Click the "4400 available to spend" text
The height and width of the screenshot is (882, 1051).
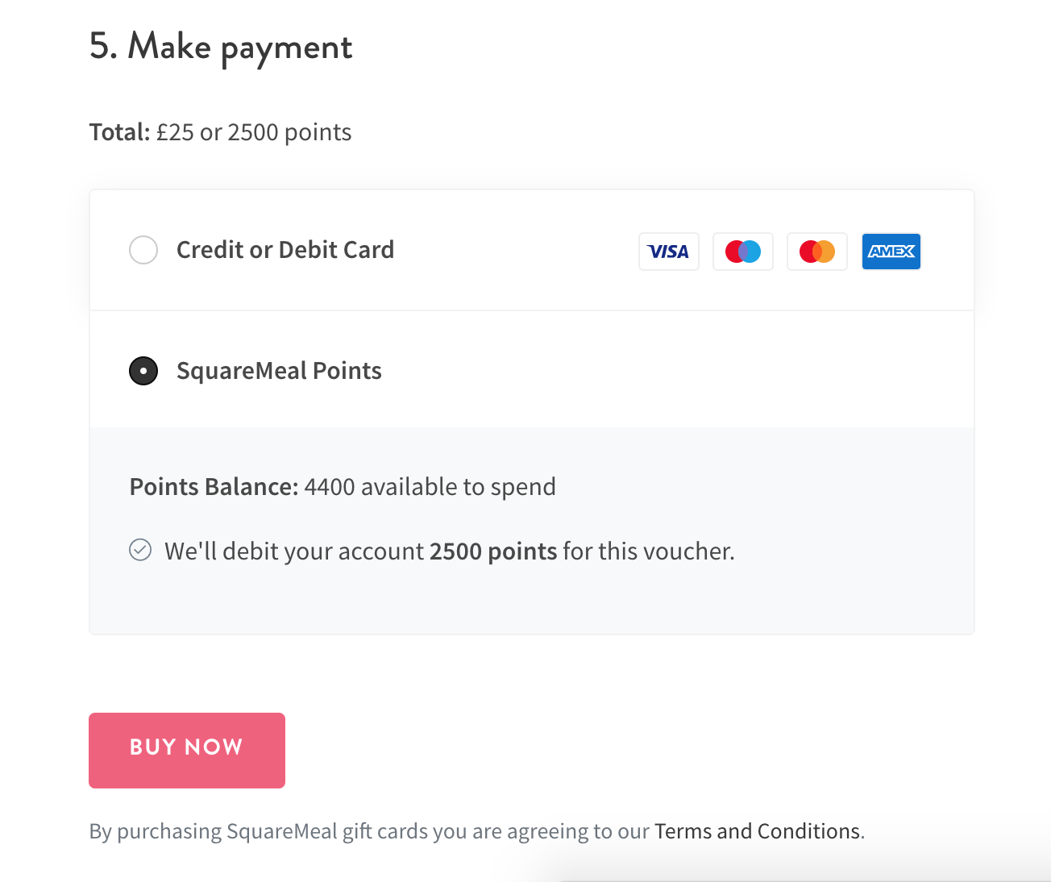click(430, 487)
